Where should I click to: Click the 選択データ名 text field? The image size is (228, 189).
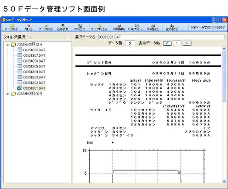pyautogui.click(x=161, y=37)
